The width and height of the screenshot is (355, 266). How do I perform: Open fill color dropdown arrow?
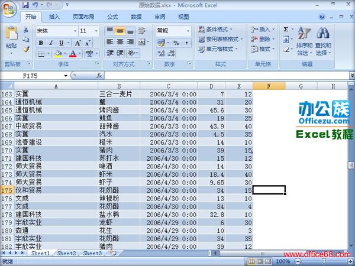point(65,54)
